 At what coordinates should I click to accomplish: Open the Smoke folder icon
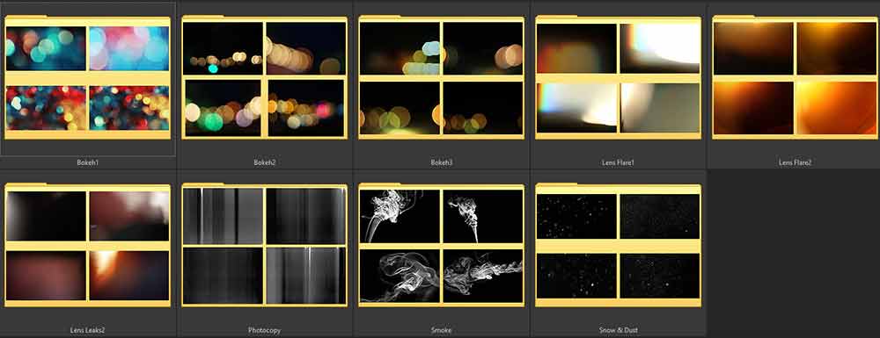[441, 245]
